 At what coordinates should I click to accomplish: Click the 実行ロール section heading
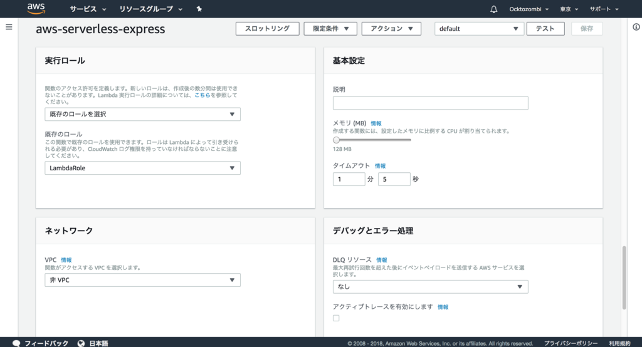pyautogui.click(x=65, y=61)
